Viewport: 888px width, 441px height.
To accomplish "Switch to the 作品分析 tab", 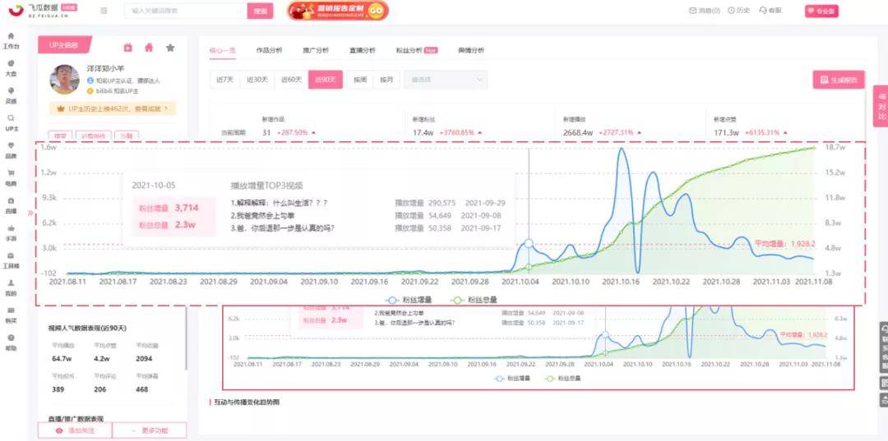I will click(269, 50).
